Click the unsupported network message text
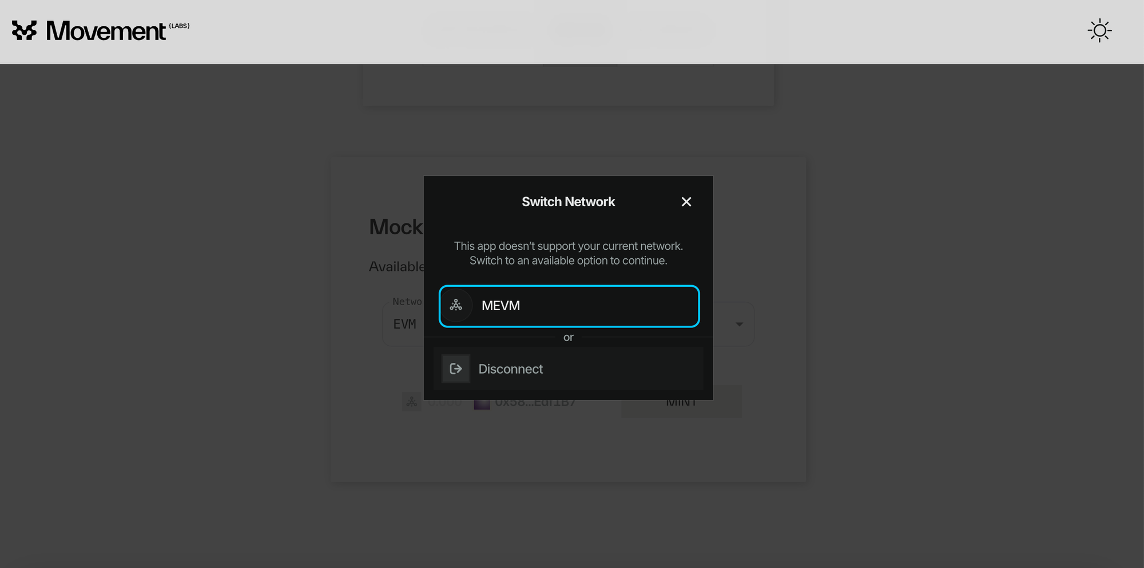1144x568 pixels. [x=568, y=253]
